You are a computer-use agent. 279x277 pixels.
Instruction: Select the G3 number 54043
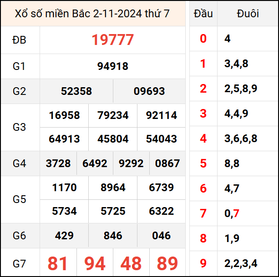click(x=162, y=139)
